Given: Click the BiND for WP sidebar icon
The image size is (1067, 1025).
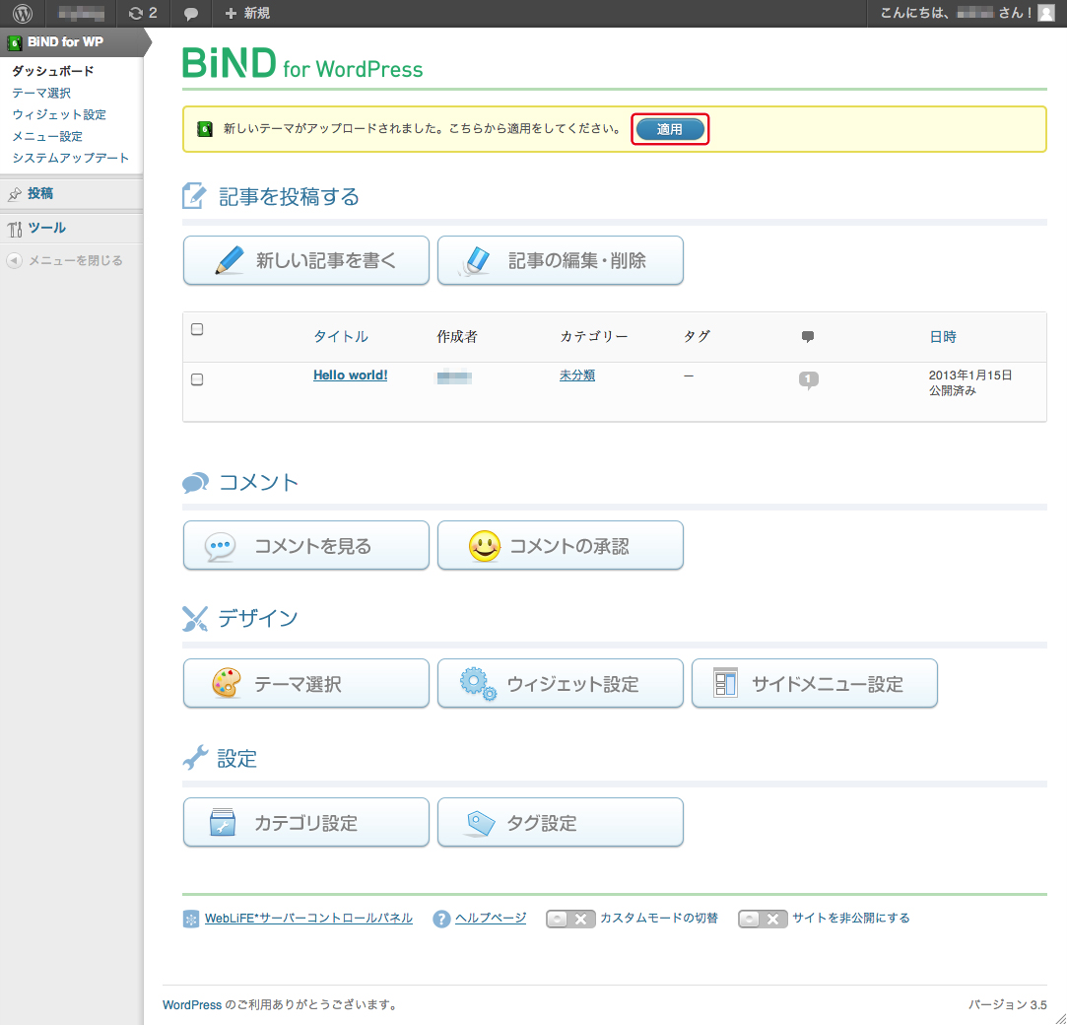Looking at the screenshot, I should 14,43.
